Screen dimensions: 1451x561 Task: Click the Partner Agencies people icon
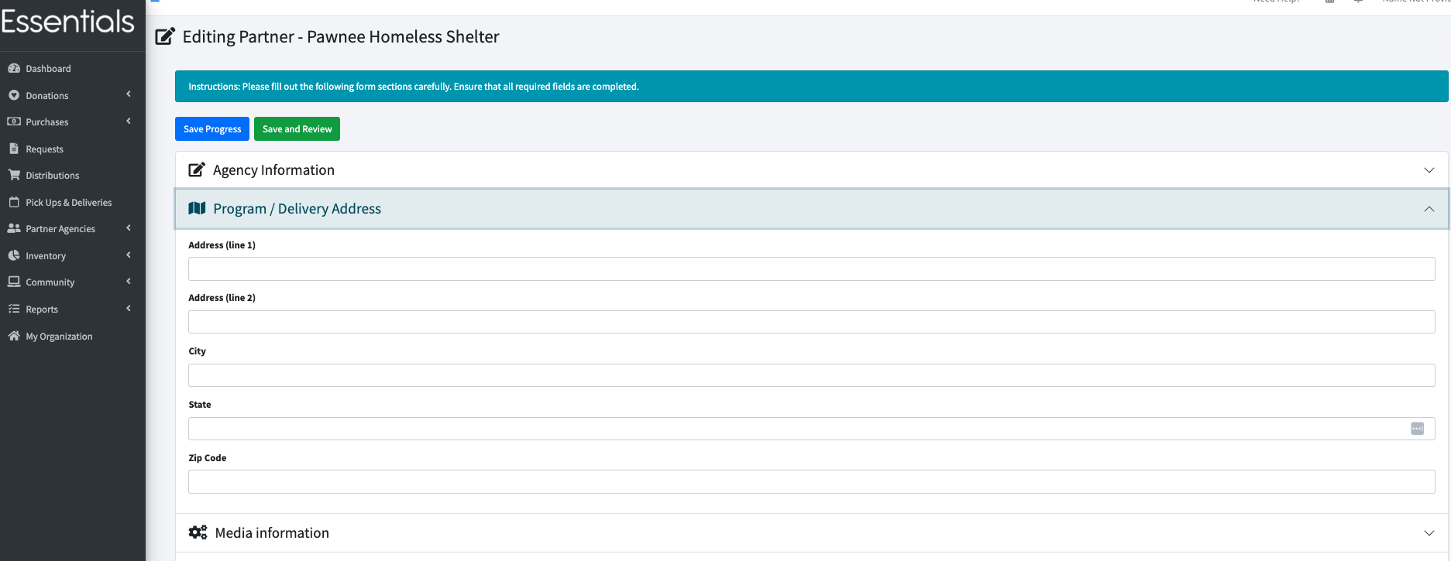click(14, 228)
